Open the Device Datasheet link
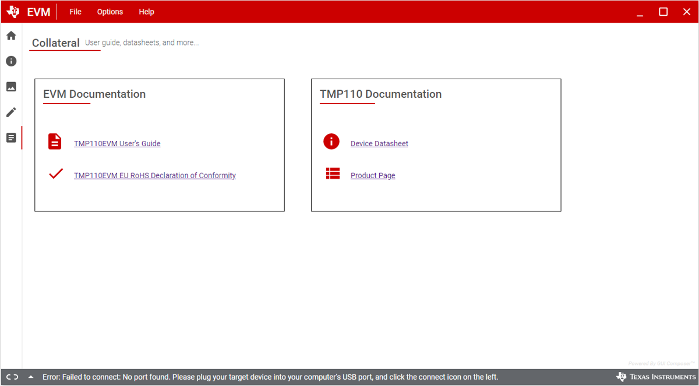This screenshot has width=699, height=386. 379,144
